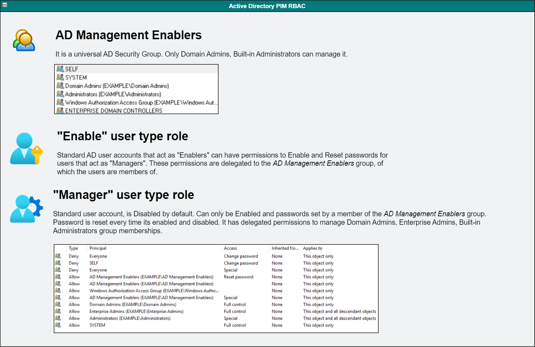Click the AD Management Enablers group icon
Screen dimensions: 535x347
pos(24,40)
